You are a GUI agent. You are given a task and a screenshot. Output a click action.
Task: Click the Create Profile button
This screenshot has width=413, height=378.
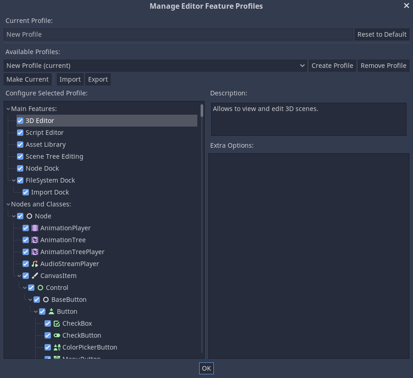coord(332,65)
